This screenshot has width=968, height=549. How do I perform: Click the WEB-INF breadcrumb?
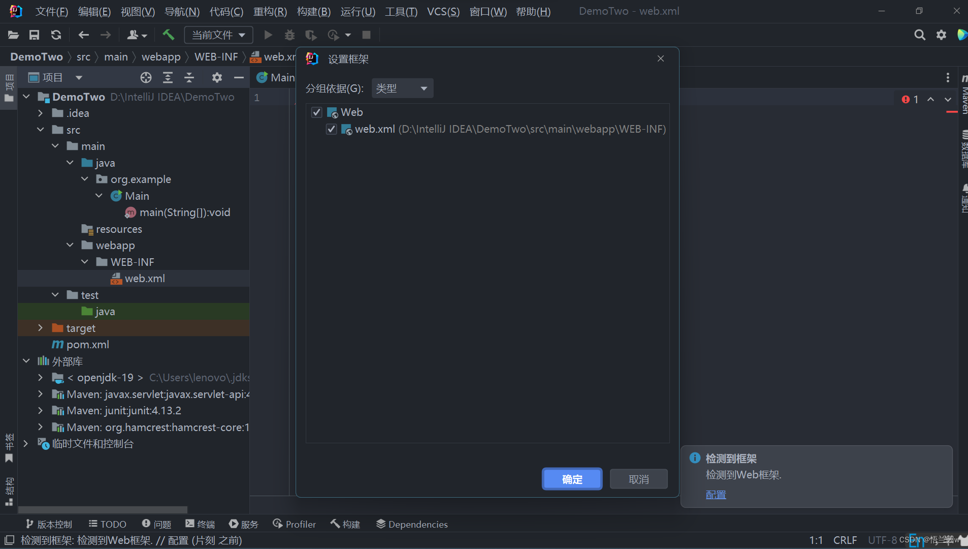(x=216, y=56)
